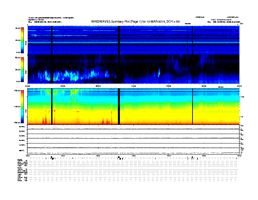
Task: Click the 30.00 label on RAD1 color bar
Action: [18, 70]
